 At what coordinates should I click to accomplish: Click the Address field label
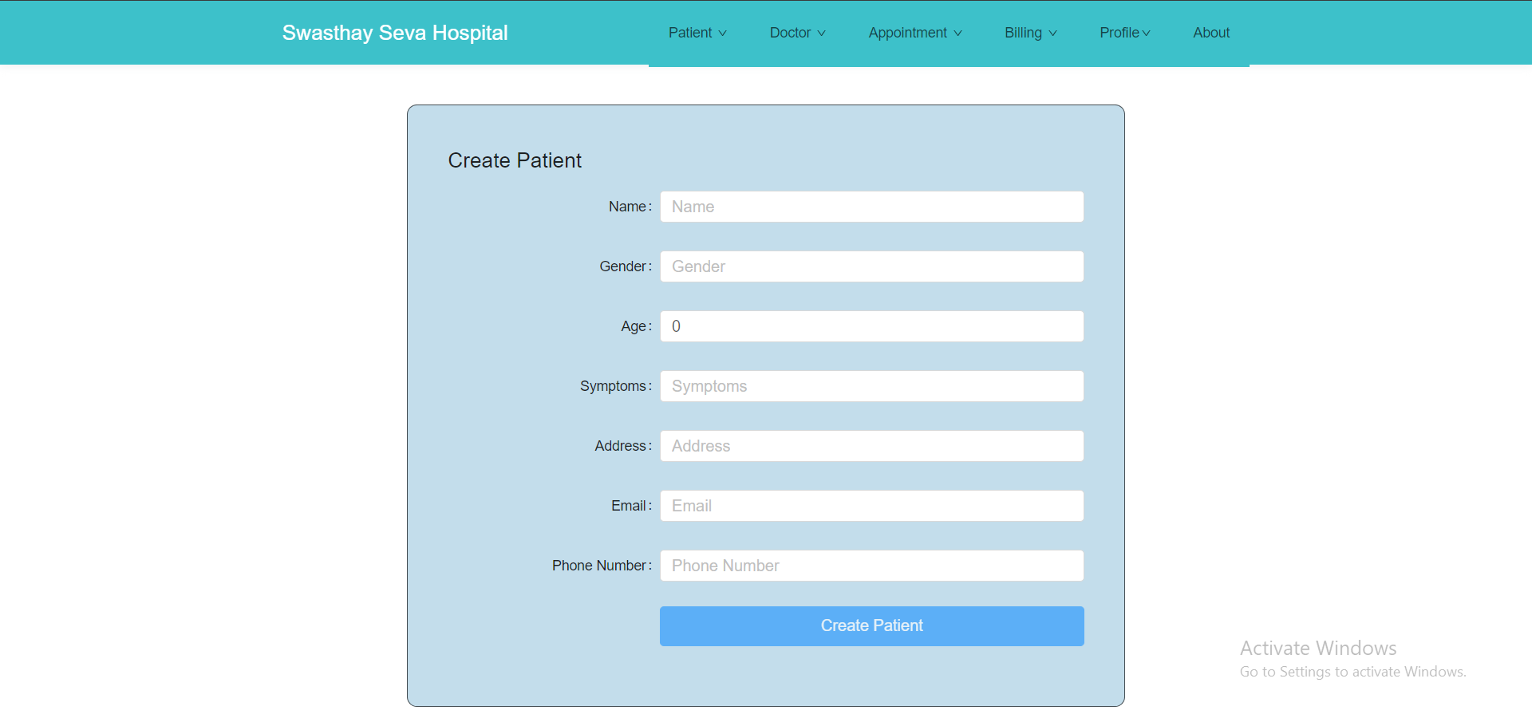click(x=620, y=446)
